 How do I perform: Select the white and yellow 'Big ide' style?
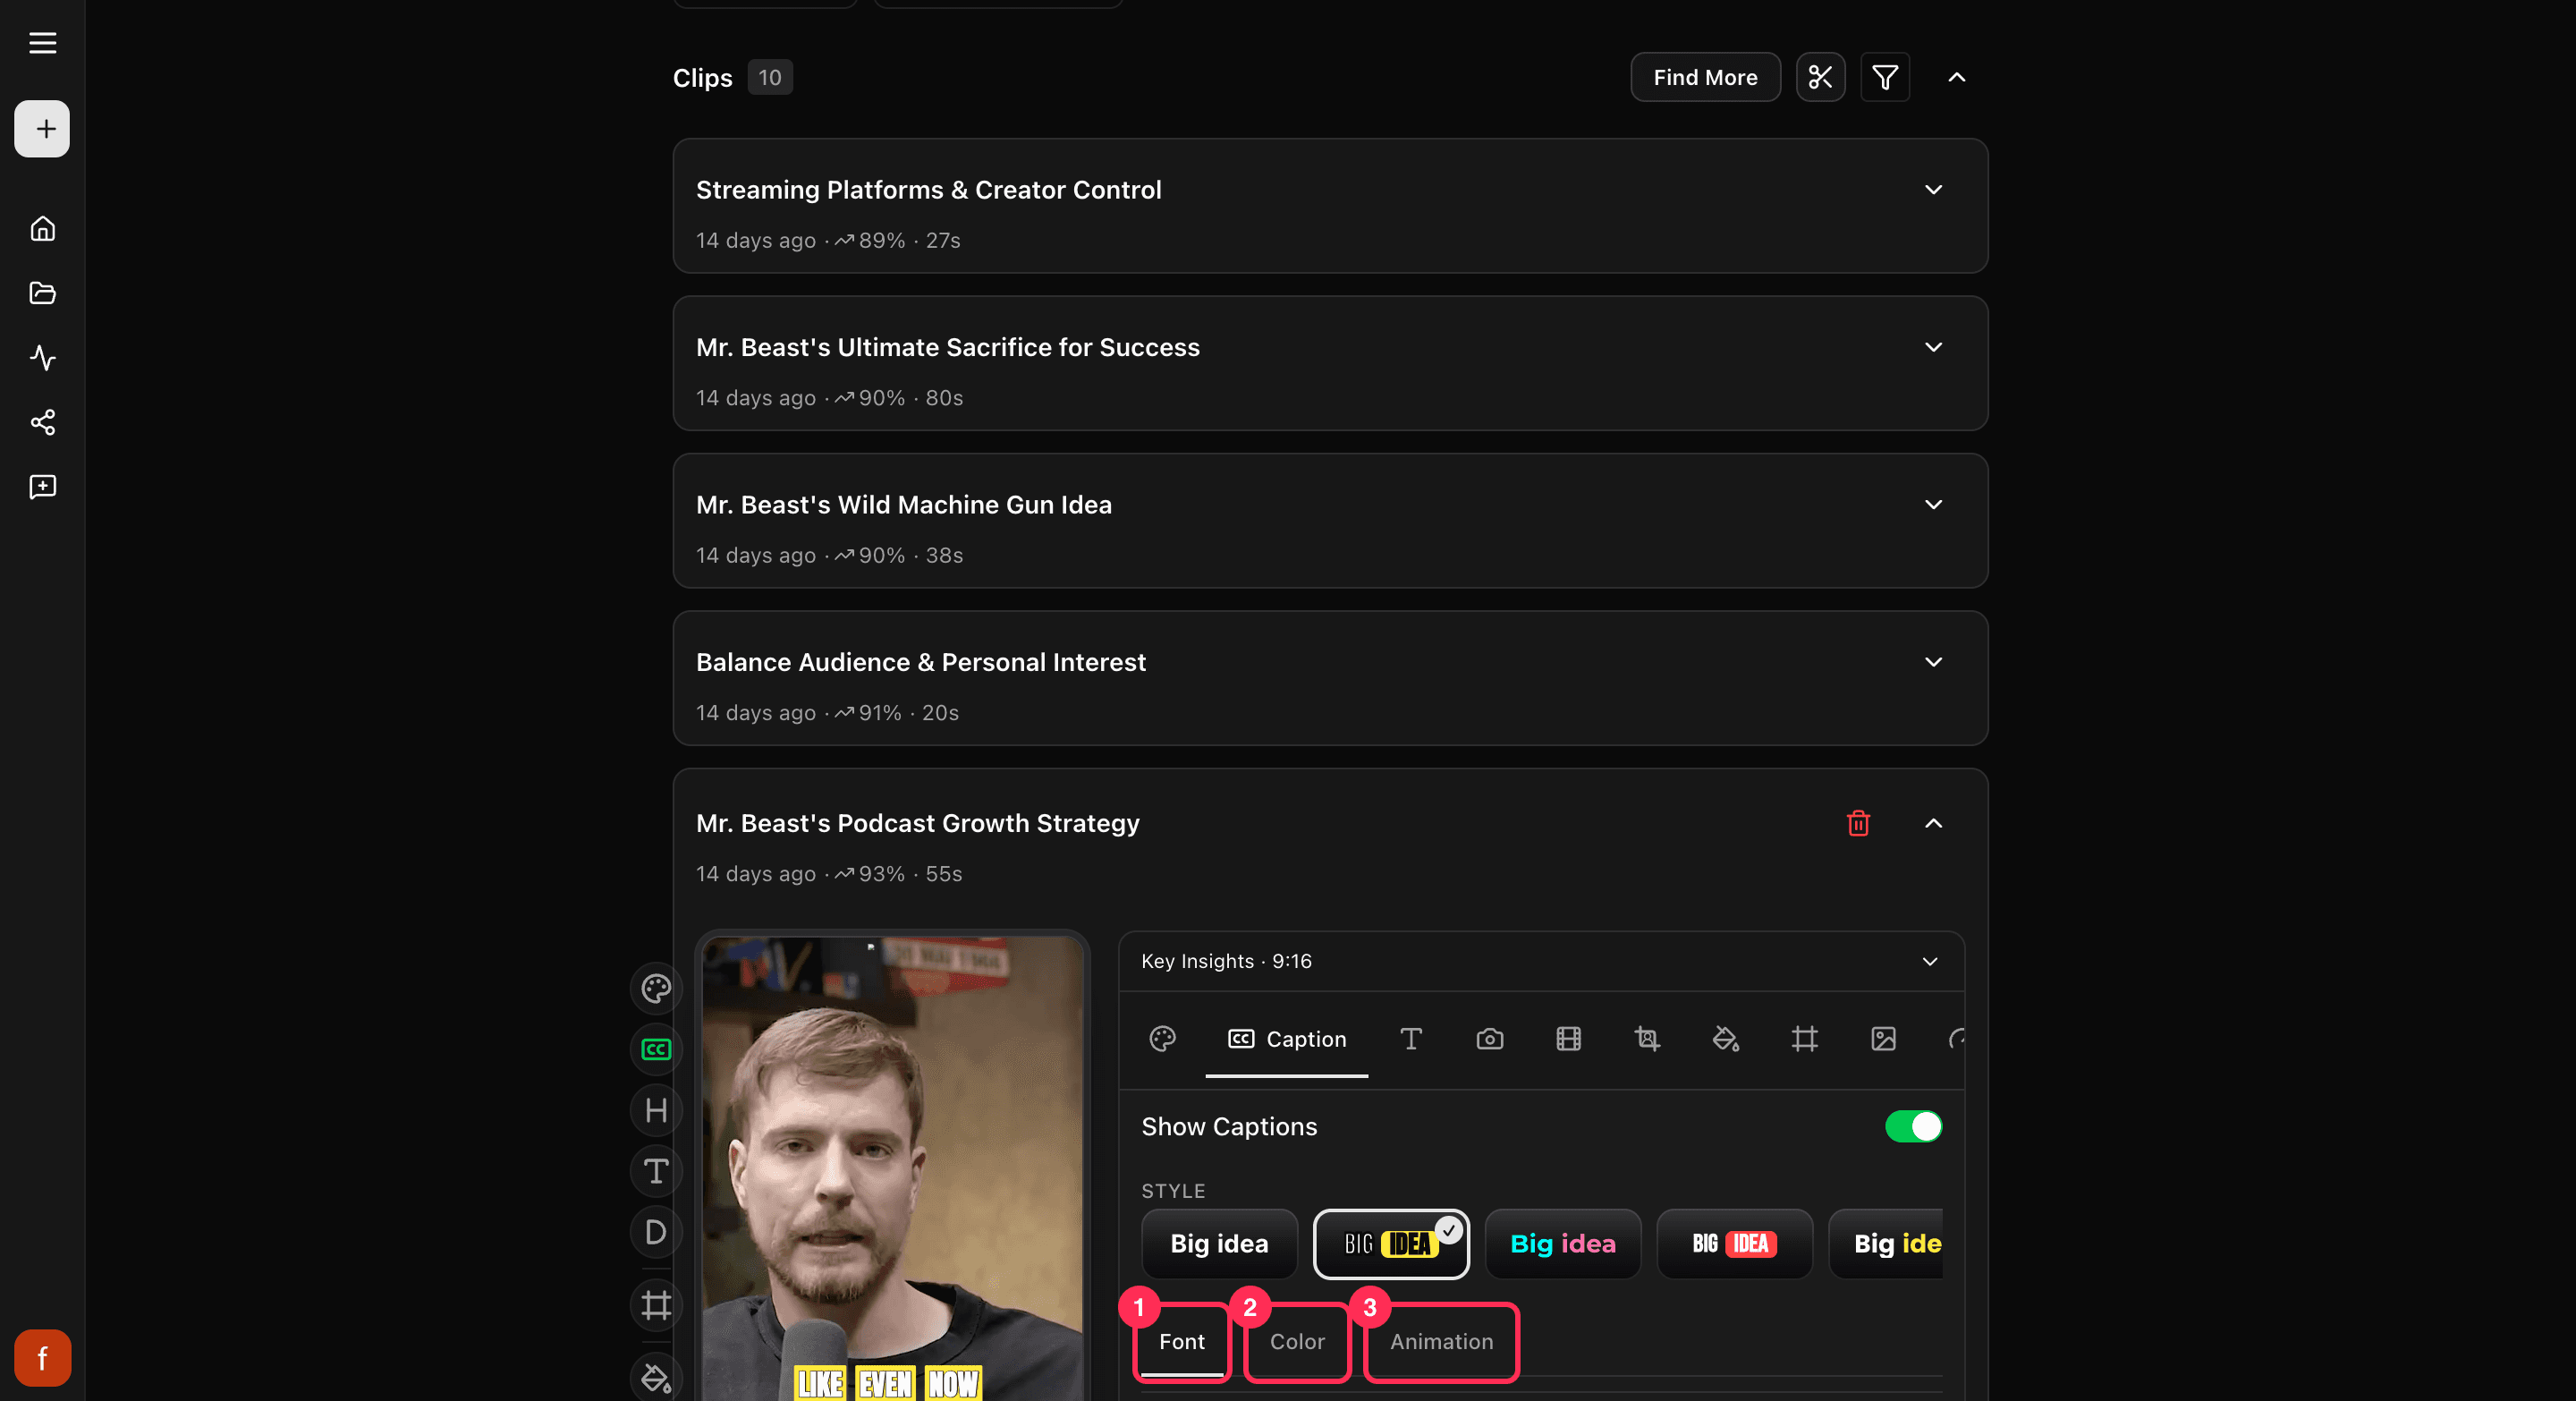pyautogui.click(x=1886, y=1244)
